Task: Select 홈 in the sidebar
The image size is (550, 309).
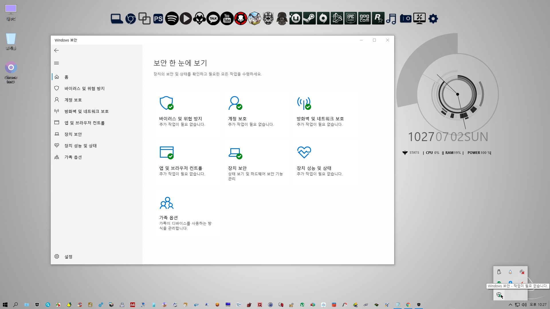Action: (97, 77)
